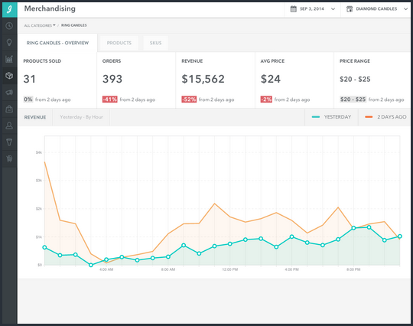Viewport: 413px width, 326px height.
Task: Click the Ring Candles breadcrumb
Action: pyautogui.click(x=74, y=25)
